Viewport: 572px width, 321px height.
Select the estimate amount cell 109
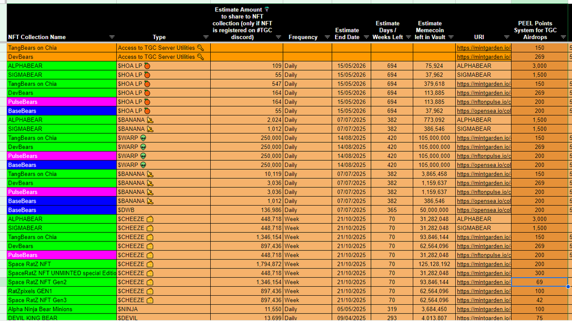click(247, 66)
